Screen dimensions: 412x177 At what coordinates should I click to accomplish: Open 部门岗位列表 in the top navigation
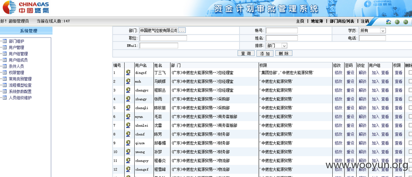pos(342,21)
